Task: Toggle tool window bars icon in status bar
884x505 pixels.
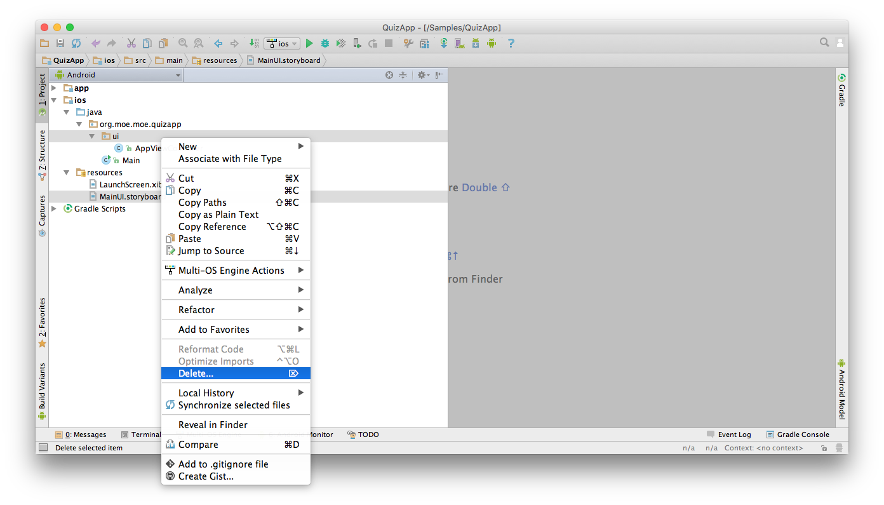Action: click(43, 448)
